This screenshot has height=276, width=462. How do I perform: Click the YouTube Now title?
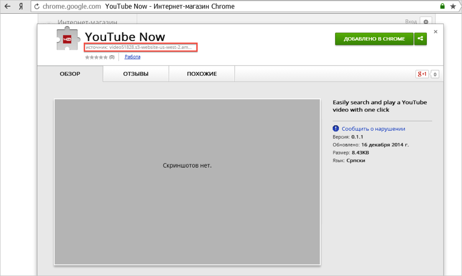pos(125,37)
